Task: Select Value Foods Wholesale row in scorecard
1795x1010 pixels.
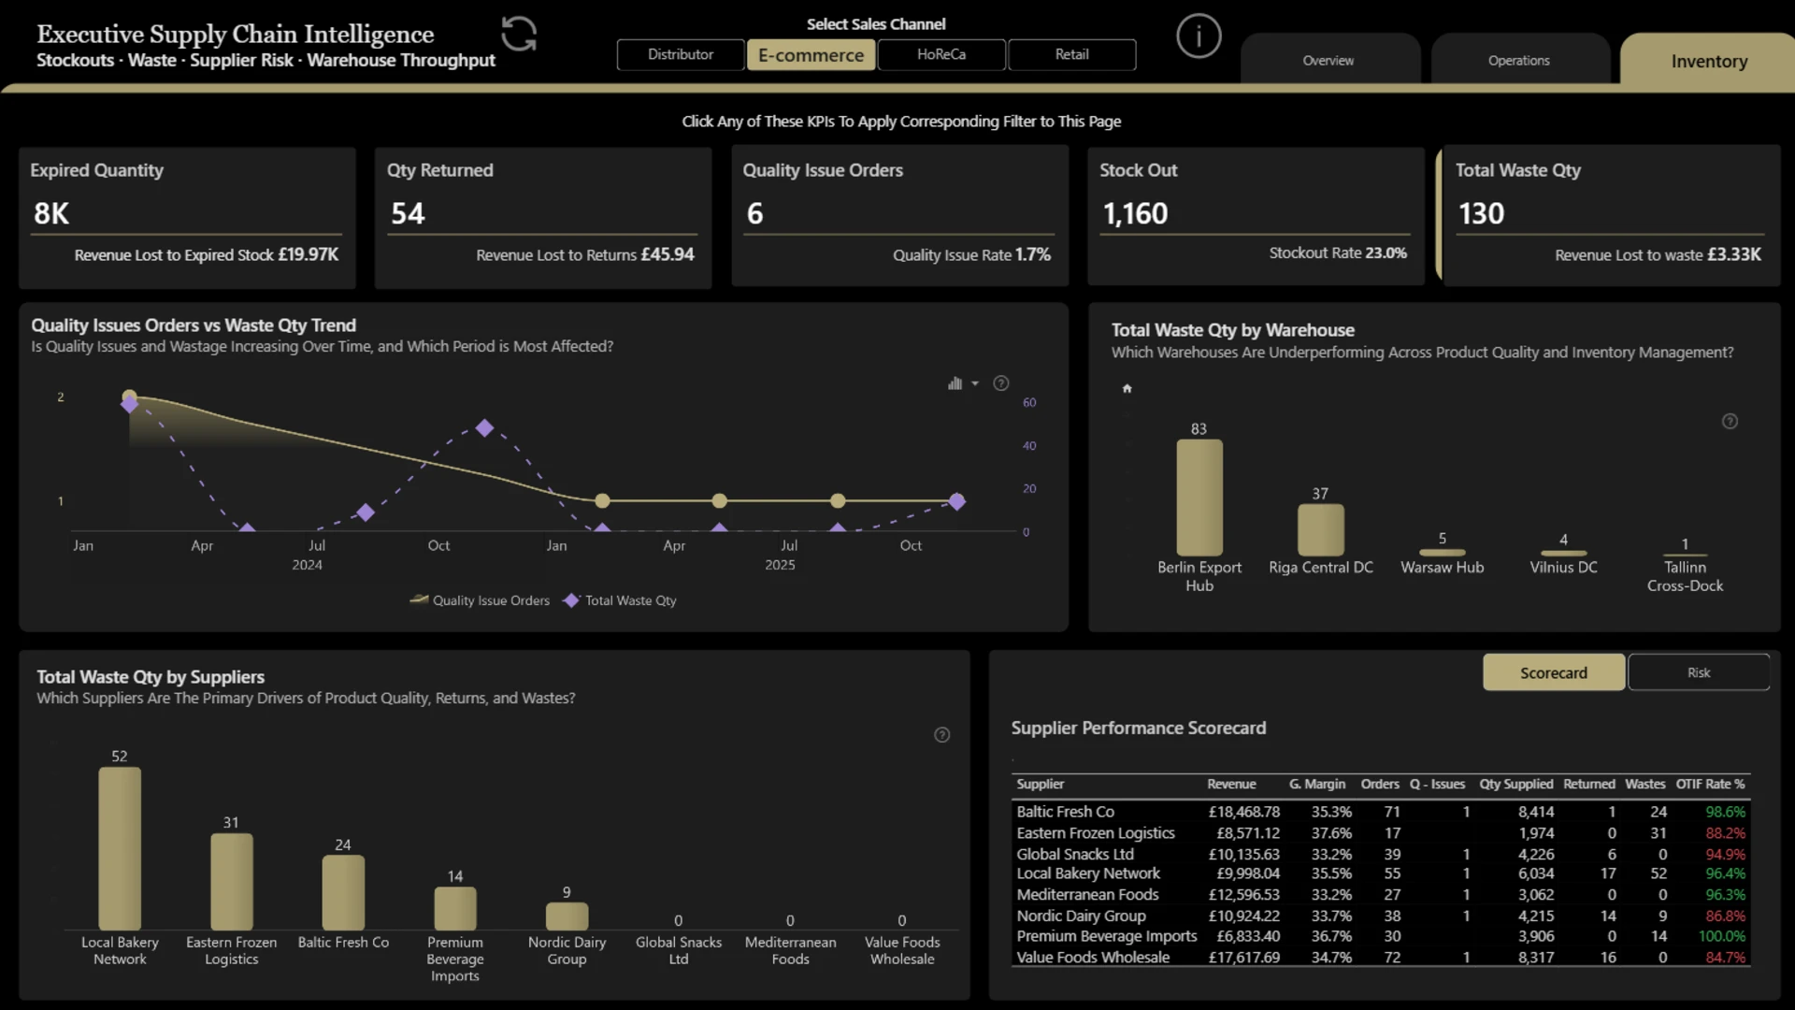Action: coord(1381,958)
